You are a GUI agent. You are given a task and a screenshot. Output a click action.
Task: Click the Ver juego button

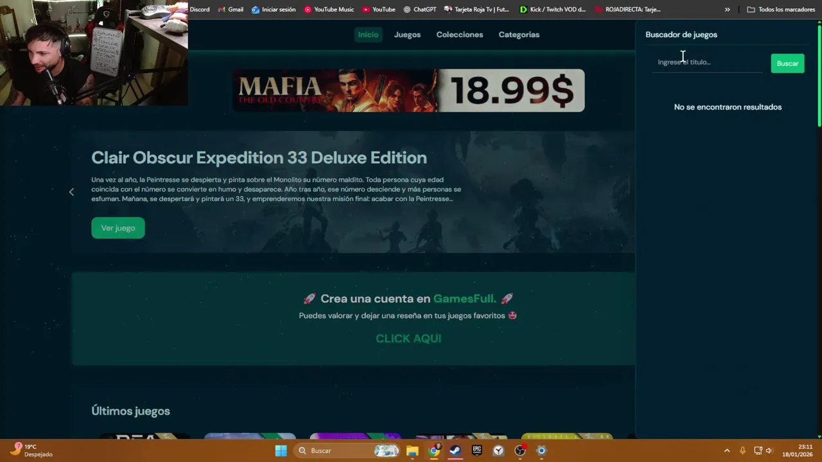pyautogui.click(x=118, y=228)
